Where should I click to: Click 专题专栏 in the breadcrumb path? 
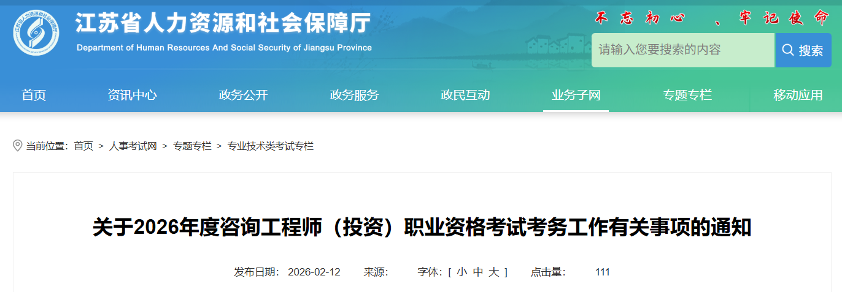tap(192, 146)
